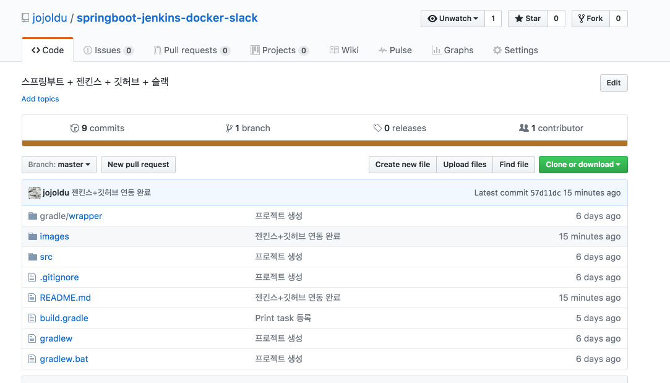The width and height of the screenshot is (670, 383).
Task: Click Upload files button
Action: 465,165
